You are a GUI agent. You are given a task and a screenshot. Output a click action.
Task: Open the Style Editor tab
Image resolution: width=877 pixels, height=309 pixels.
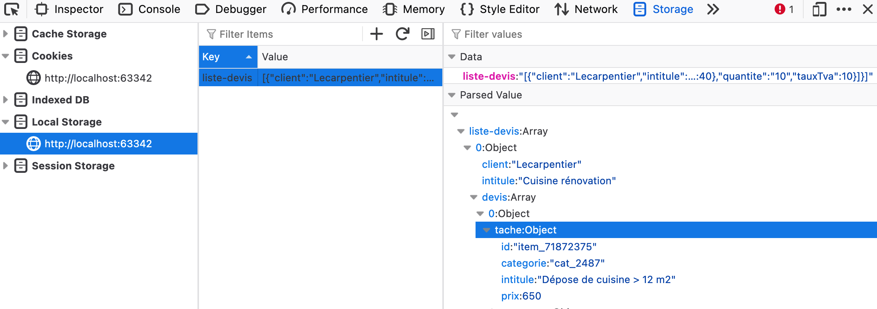(x=500, y=9)
